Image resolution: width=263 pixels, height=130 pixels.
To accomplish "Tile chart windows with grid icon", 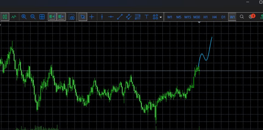I will pyautogui.click(x=42, y=17).
